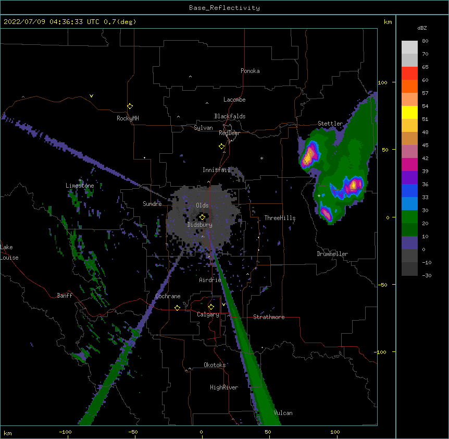Click the -50 tick on the right axis

382,285
